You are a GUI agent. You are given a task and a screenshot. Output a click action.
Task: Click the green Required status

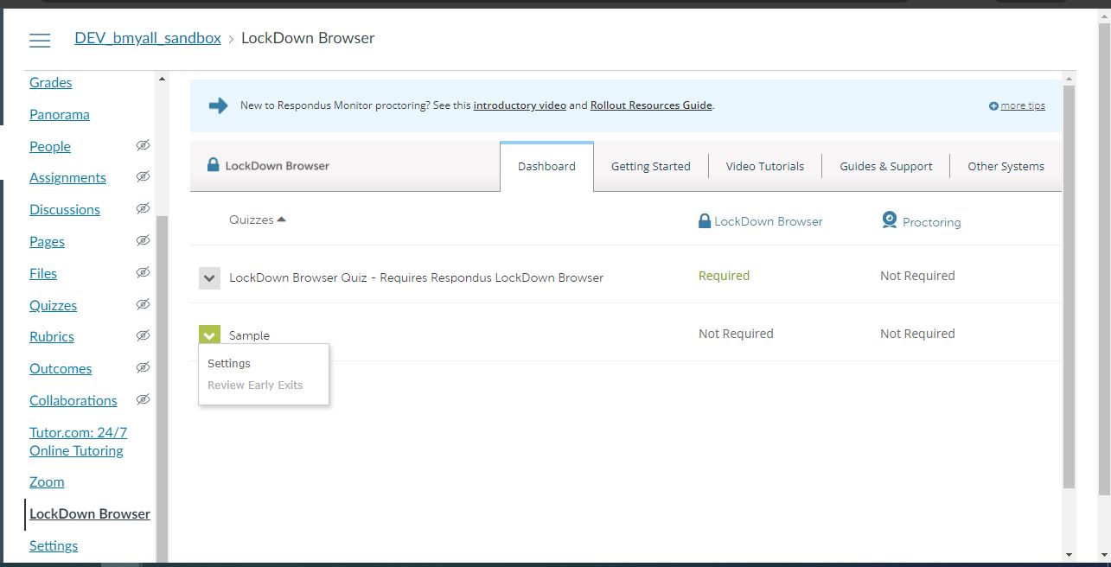click(724, 276)
